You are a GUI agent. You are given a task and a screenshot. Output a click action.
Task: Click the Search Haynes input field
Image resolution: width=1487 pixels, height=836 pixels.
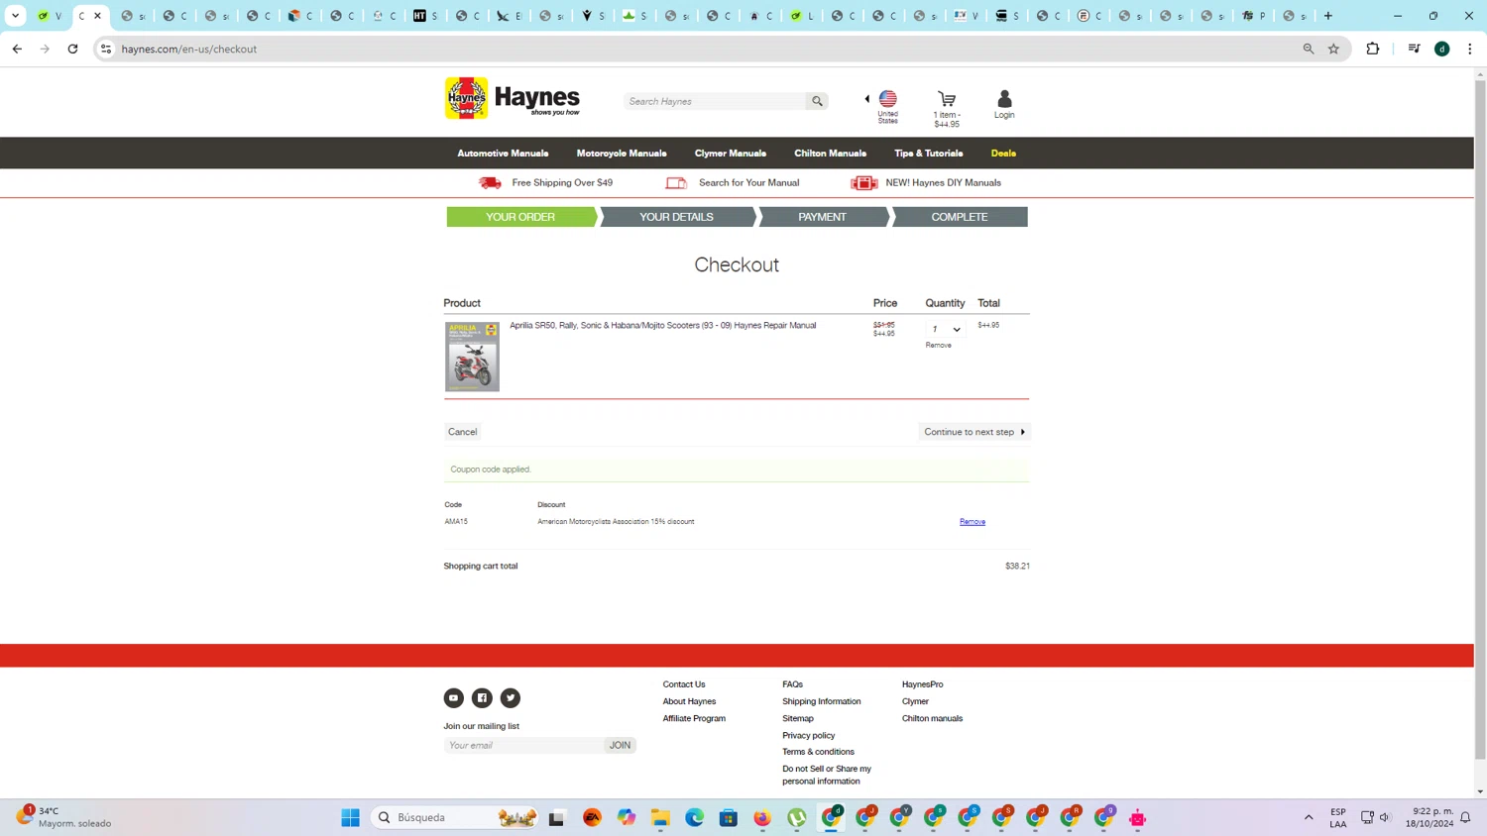(x=716, y=101)
